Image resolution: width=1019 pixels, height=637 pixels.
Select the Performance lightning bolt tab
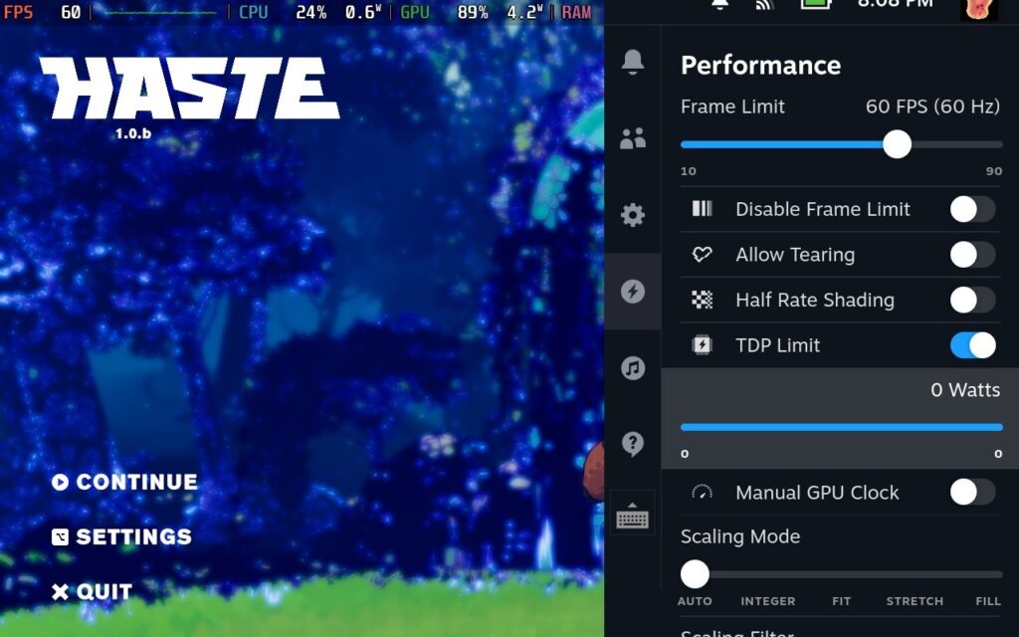pos(632,292)
